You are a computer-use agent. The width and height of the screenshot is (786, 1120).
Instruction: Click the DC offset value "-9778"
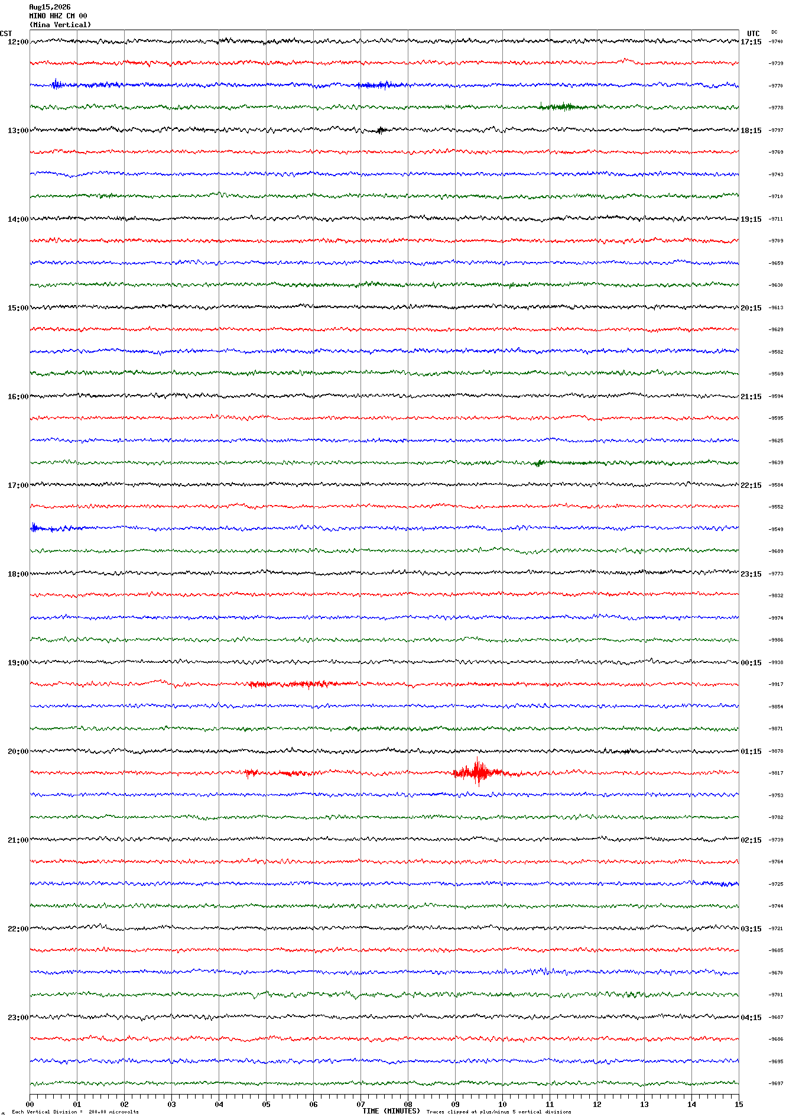pyautogui.click(x=776, y=108)
